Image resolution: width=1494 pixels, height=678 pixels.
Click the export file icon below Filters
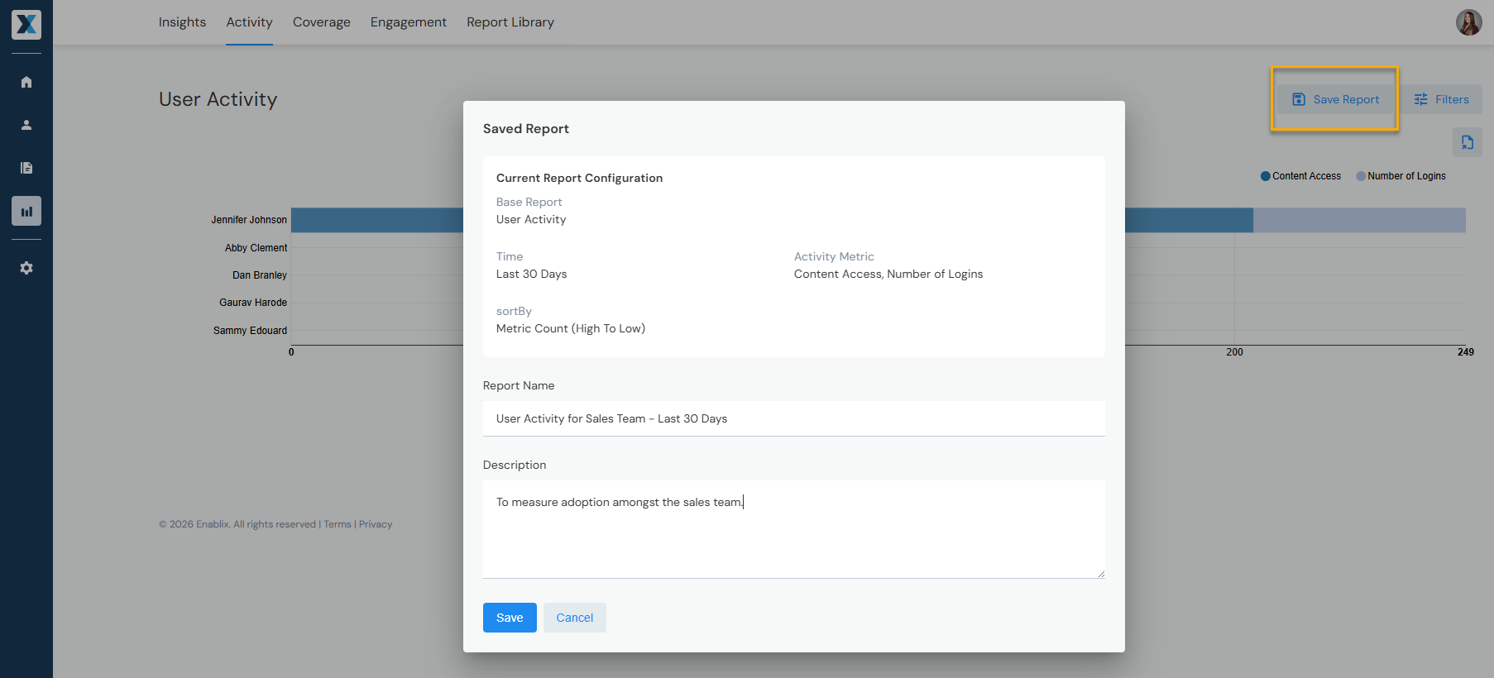(x=1467, y=142)
